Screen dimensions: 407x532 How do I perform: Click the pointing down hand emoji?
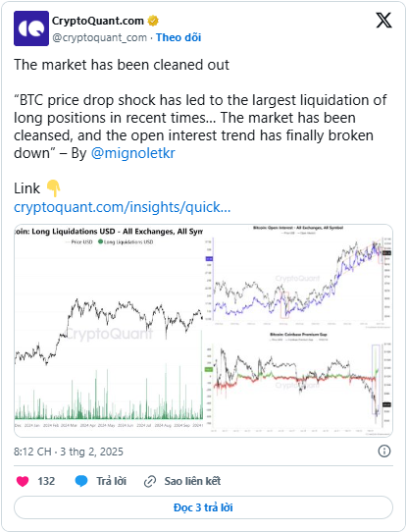[x=53, y=188]
